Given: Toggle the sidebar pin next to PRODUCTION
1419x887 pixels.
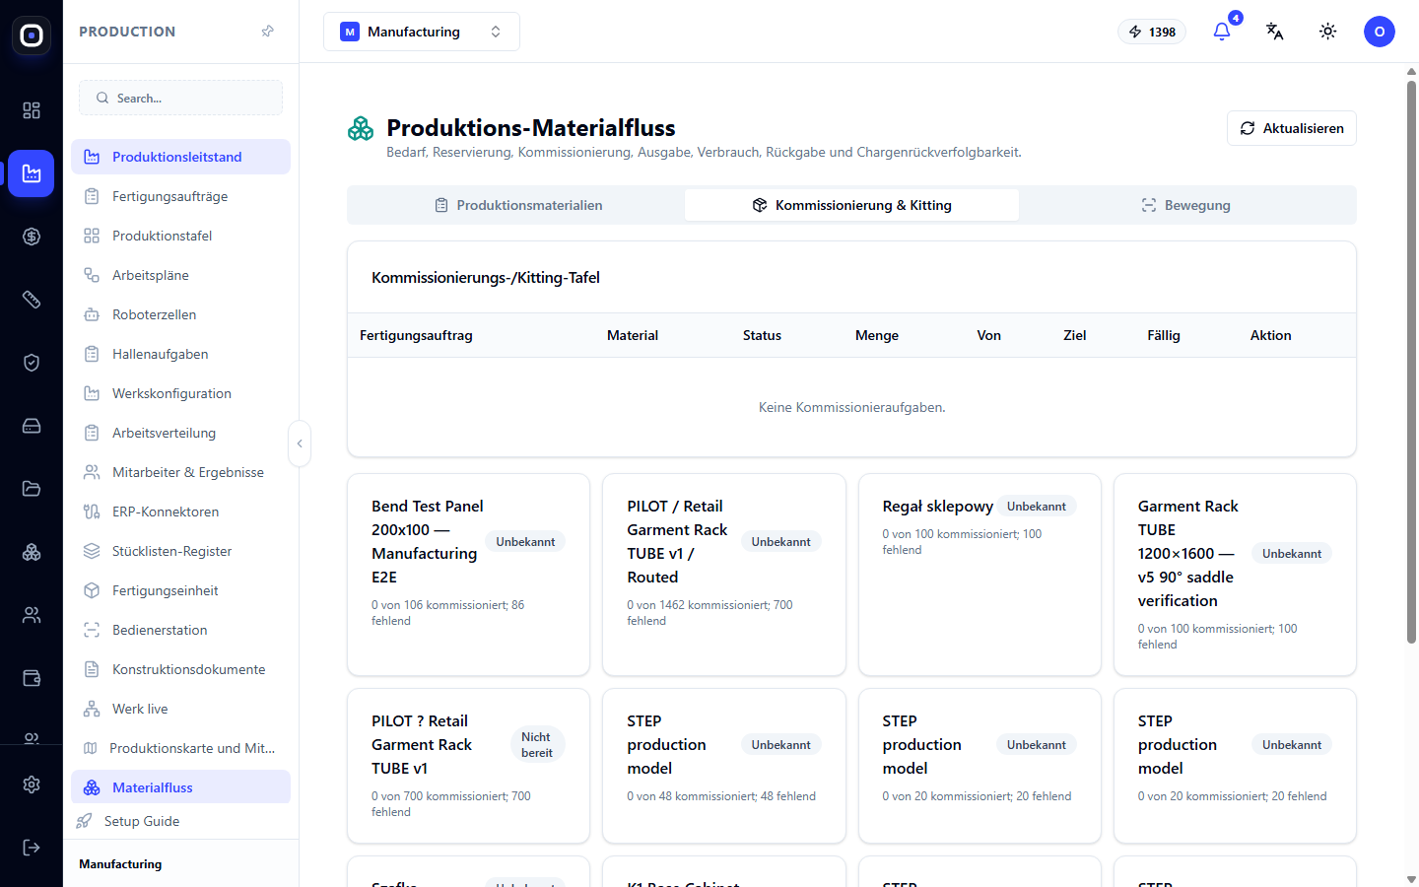Looking at the screenshot, I should pyautogui.click(x=268, y=32).
